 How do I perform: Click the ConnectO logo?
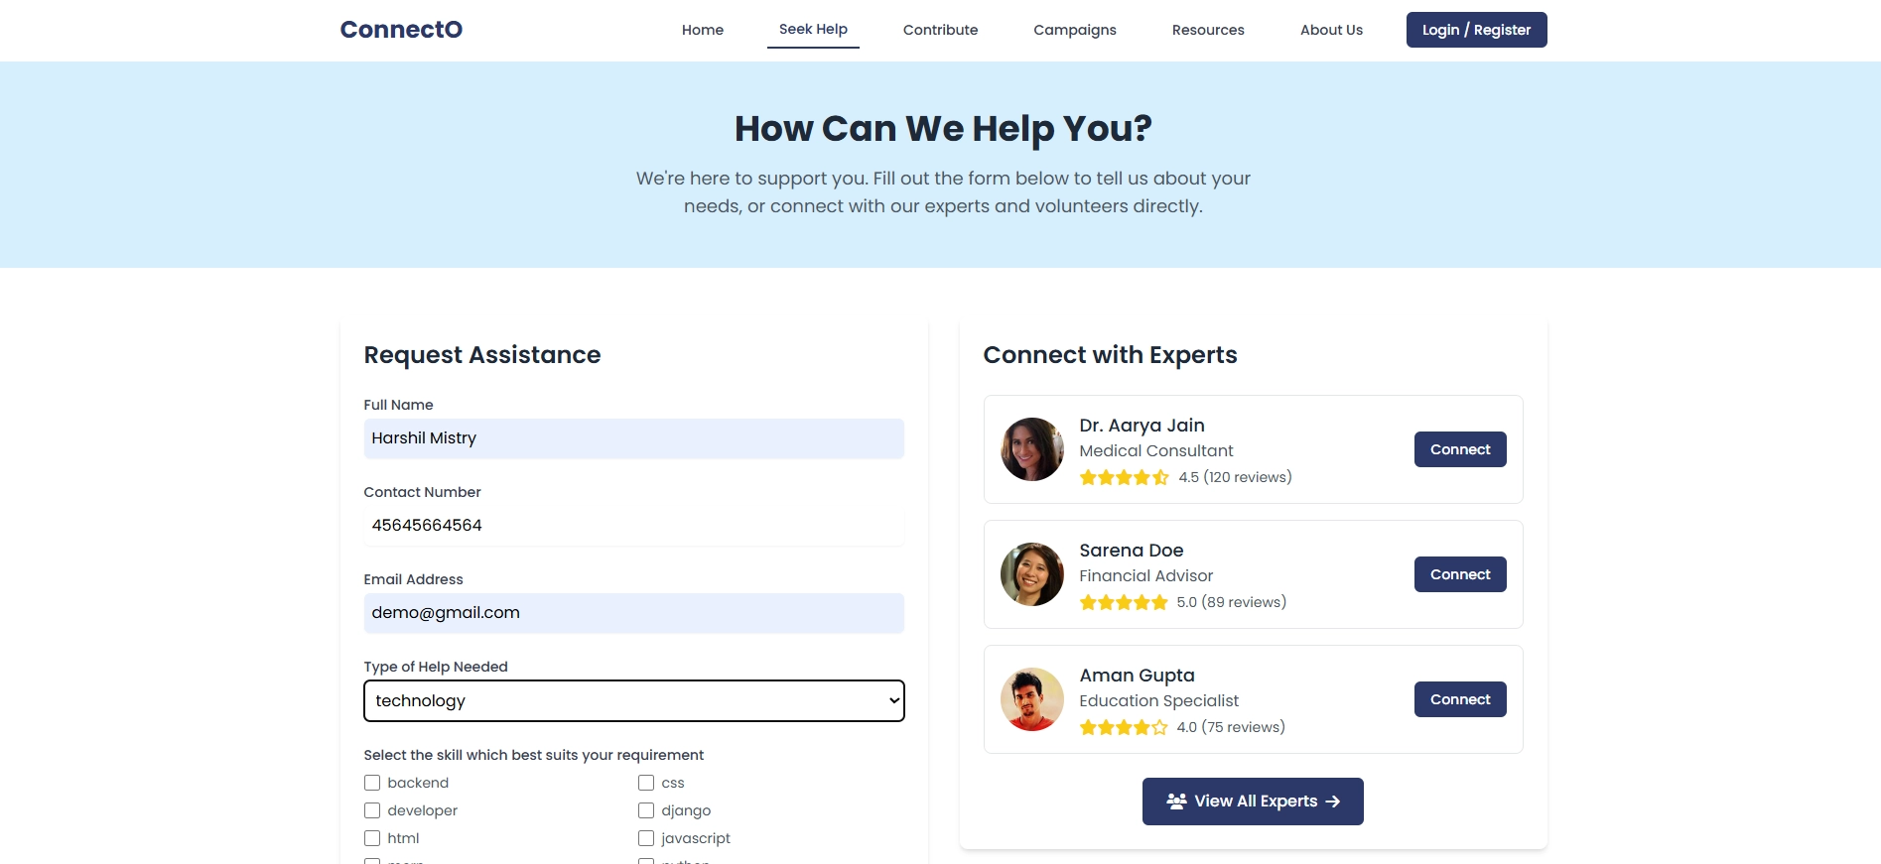[401, 30]
